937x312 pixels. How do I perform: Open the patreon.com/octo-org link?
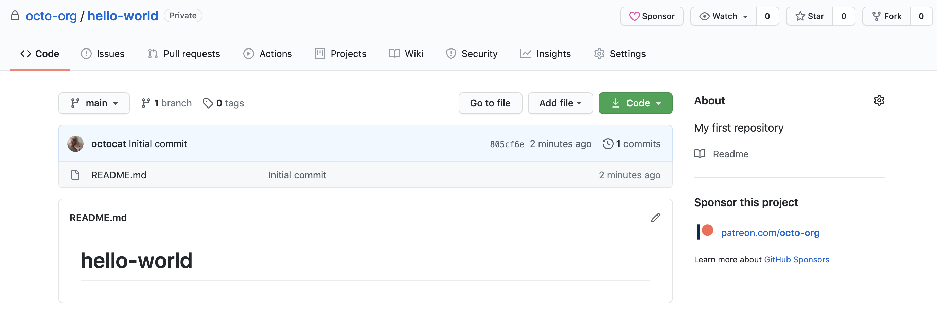click(770, 232)
